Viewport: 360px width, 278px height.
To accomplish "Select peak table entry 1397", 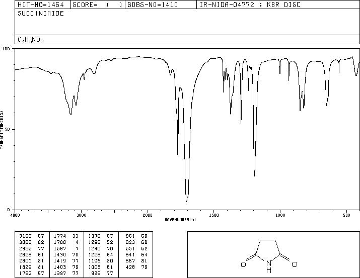I will pyautogui.click(x=66, y=273).
